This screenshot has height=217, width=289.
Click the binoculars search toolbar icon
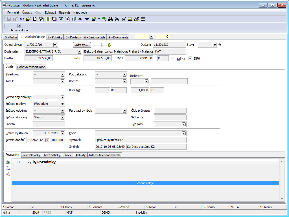(111, 19)
